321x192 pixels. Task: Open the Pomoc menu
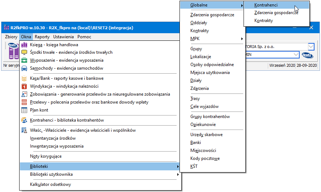(x=84, y=37)
